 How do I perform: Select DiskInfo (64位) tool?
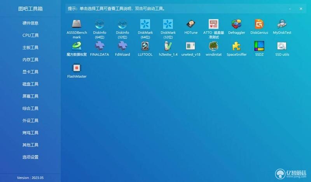point(100,24)
